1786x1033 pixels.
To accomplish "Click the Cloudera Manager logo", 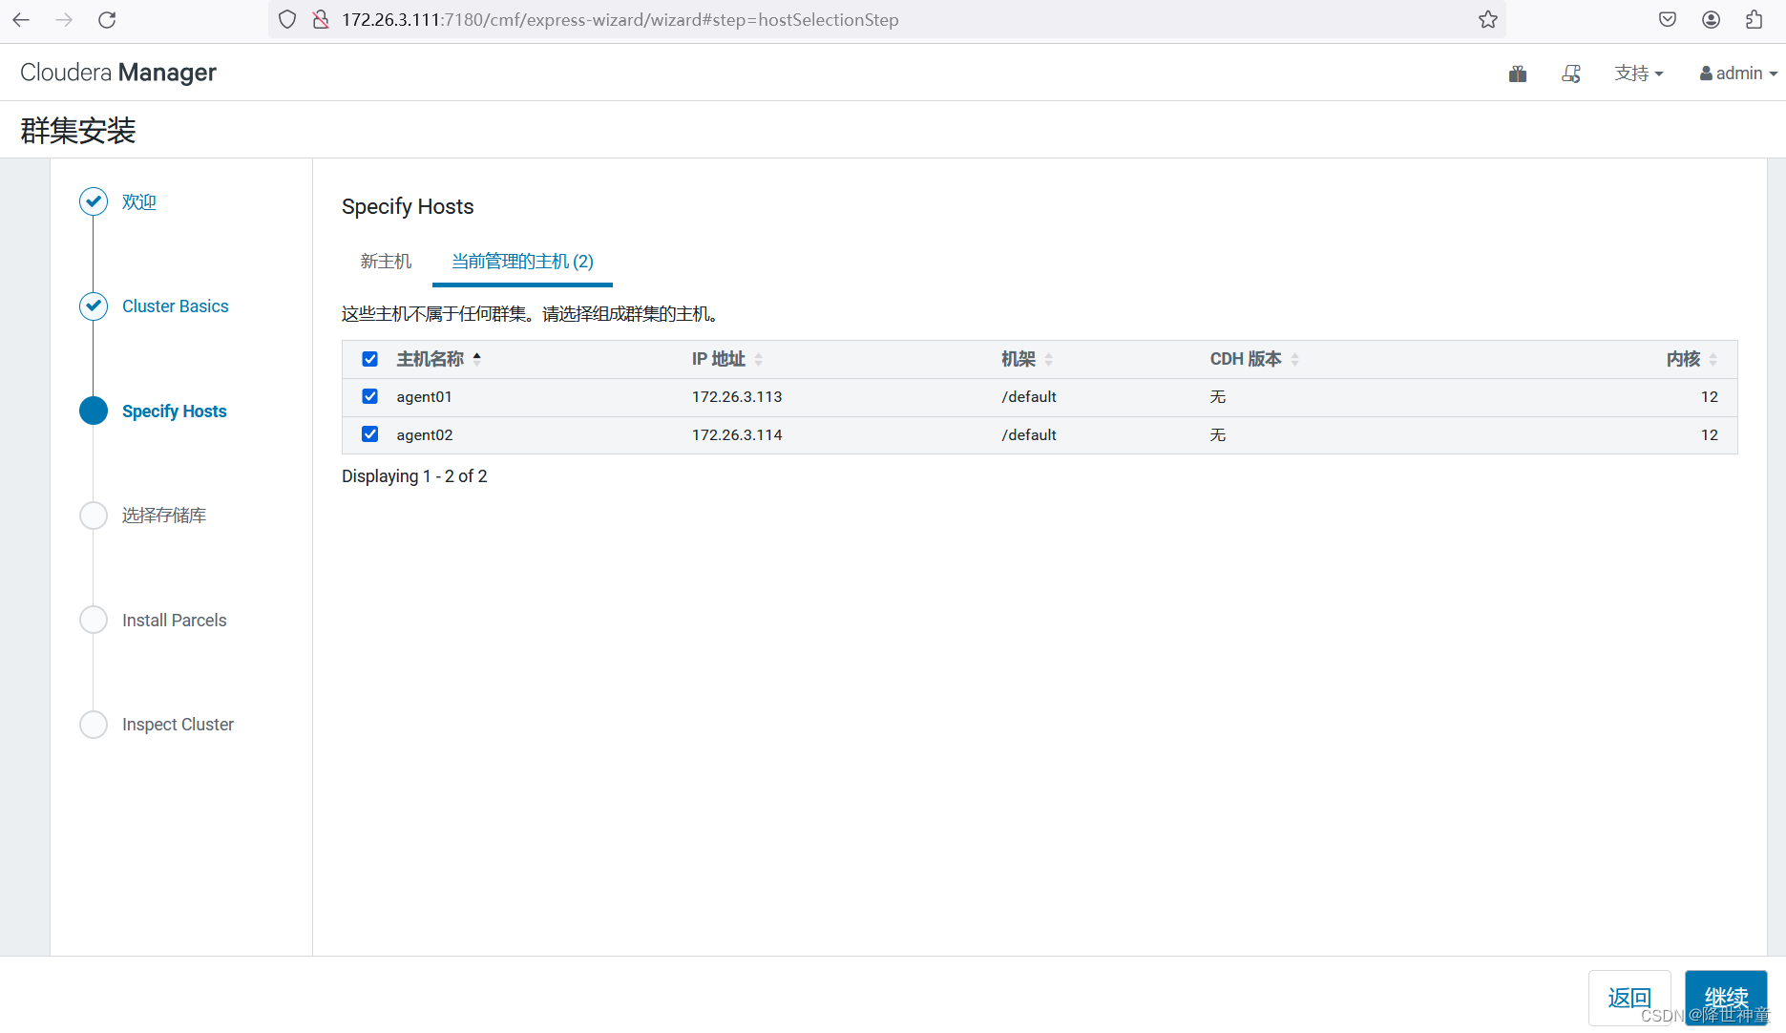I will coord(118,73).
